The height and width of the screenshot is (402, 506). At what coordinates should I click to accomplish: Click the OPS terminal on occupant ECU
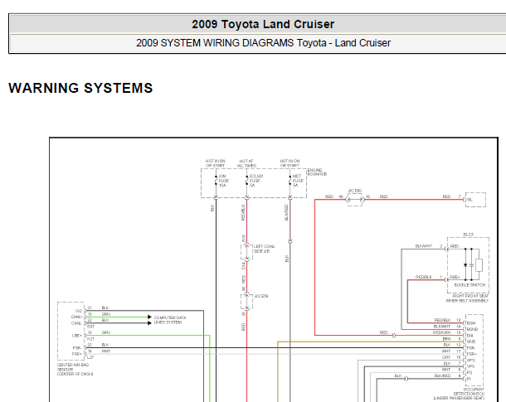coord(471,361)
